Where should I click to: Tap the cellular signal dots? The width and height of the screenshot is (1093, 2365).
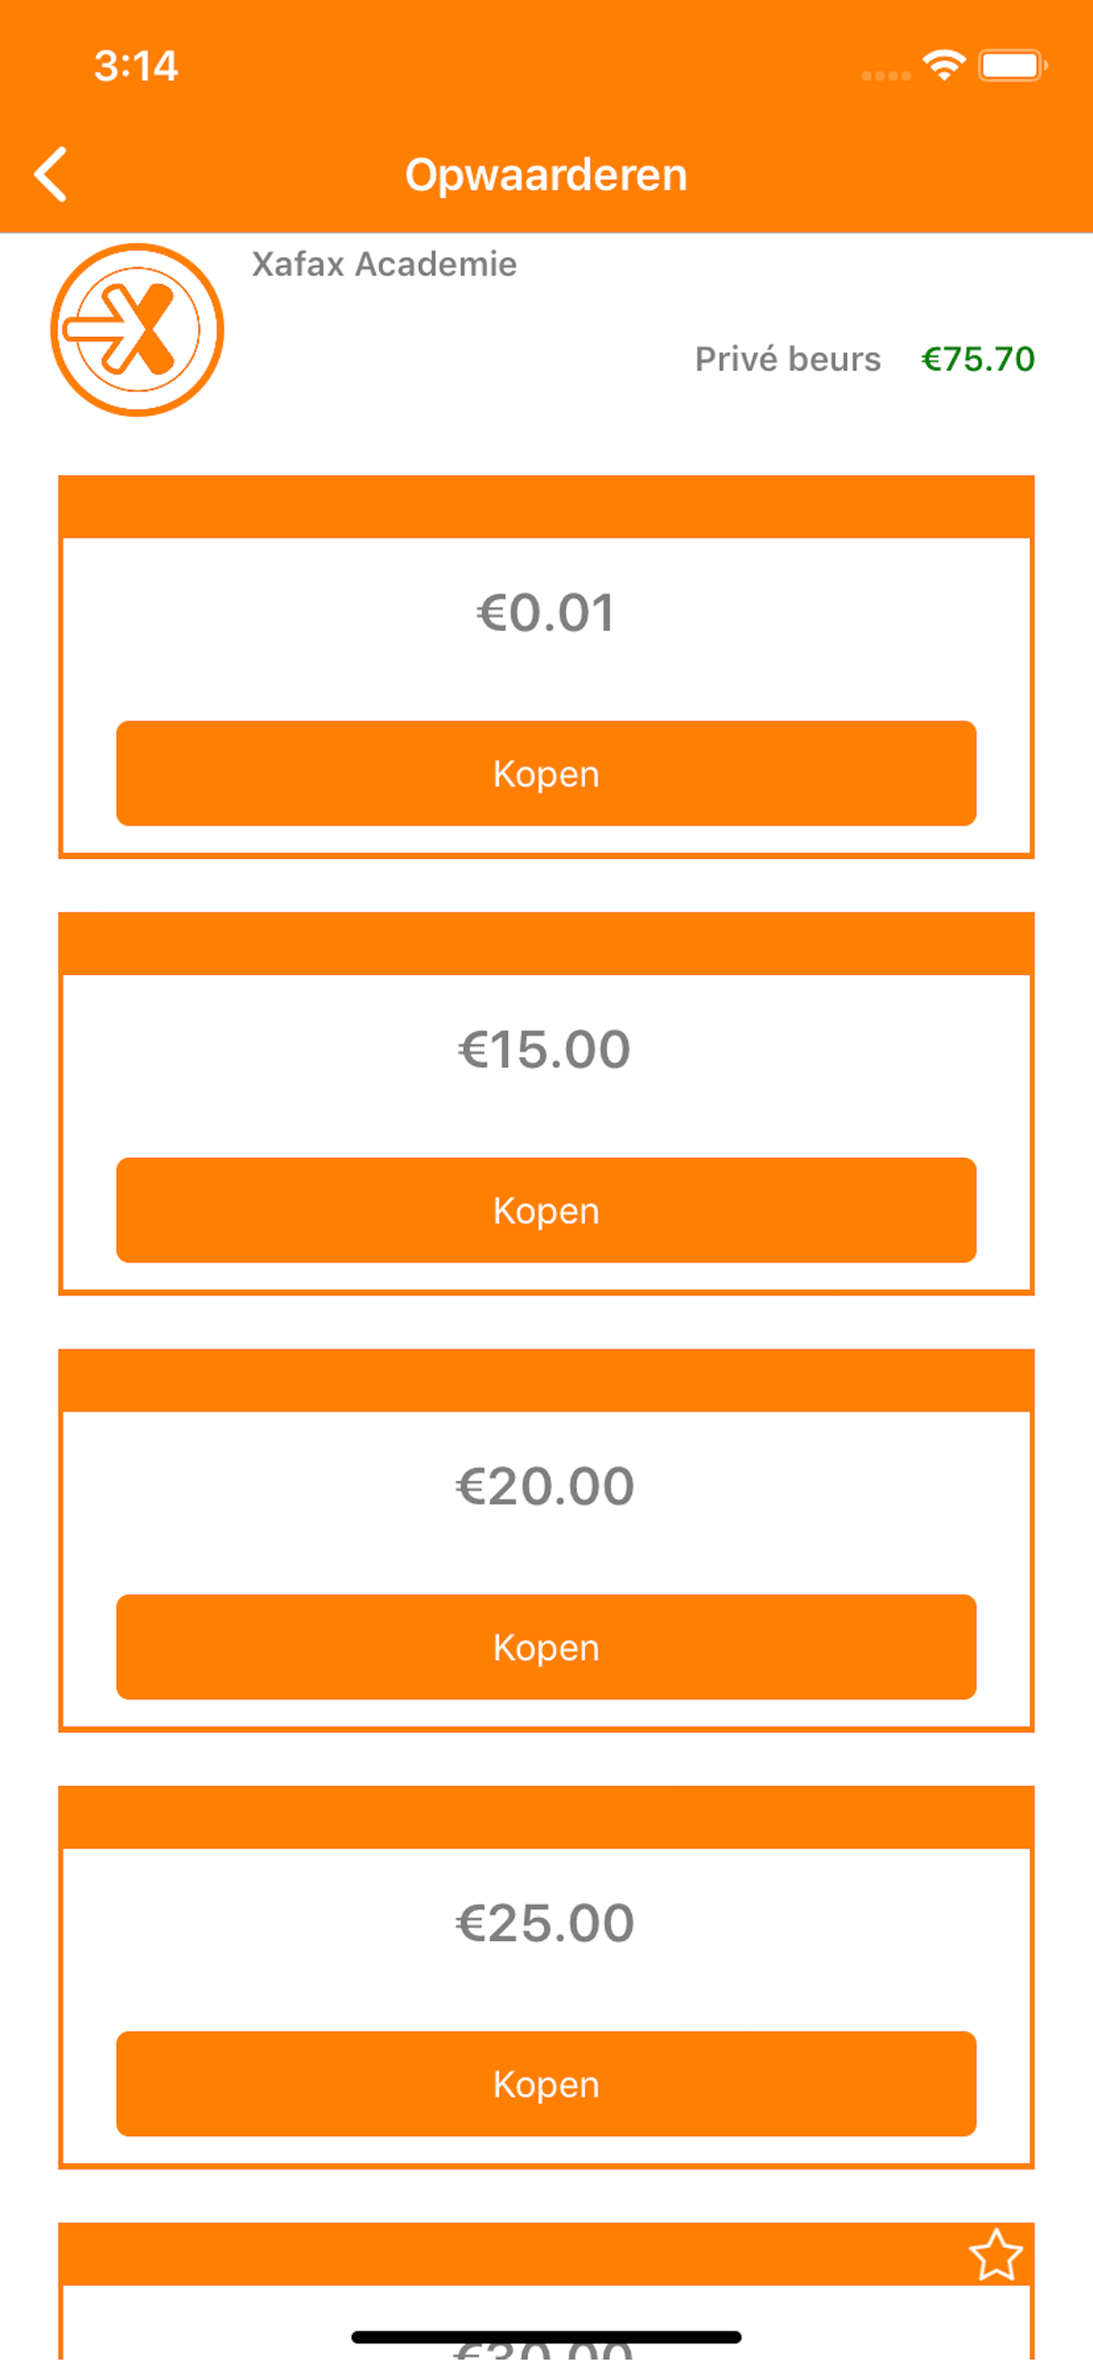point(885,76)
